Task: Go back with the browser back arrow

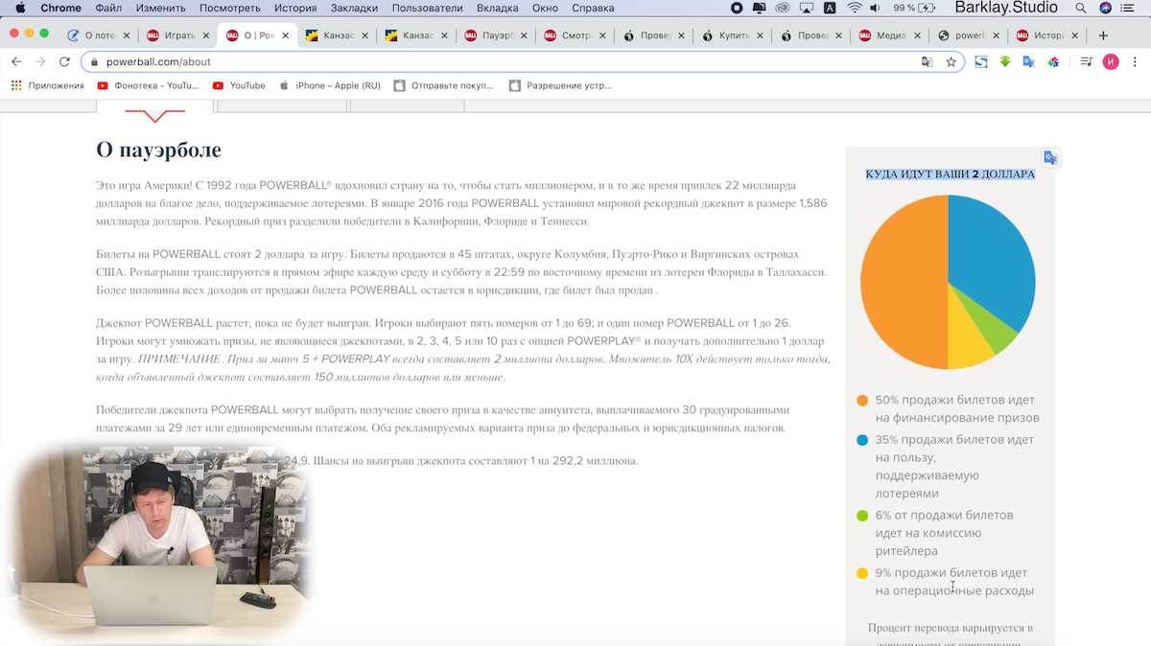Action: [x=16, y=61]
